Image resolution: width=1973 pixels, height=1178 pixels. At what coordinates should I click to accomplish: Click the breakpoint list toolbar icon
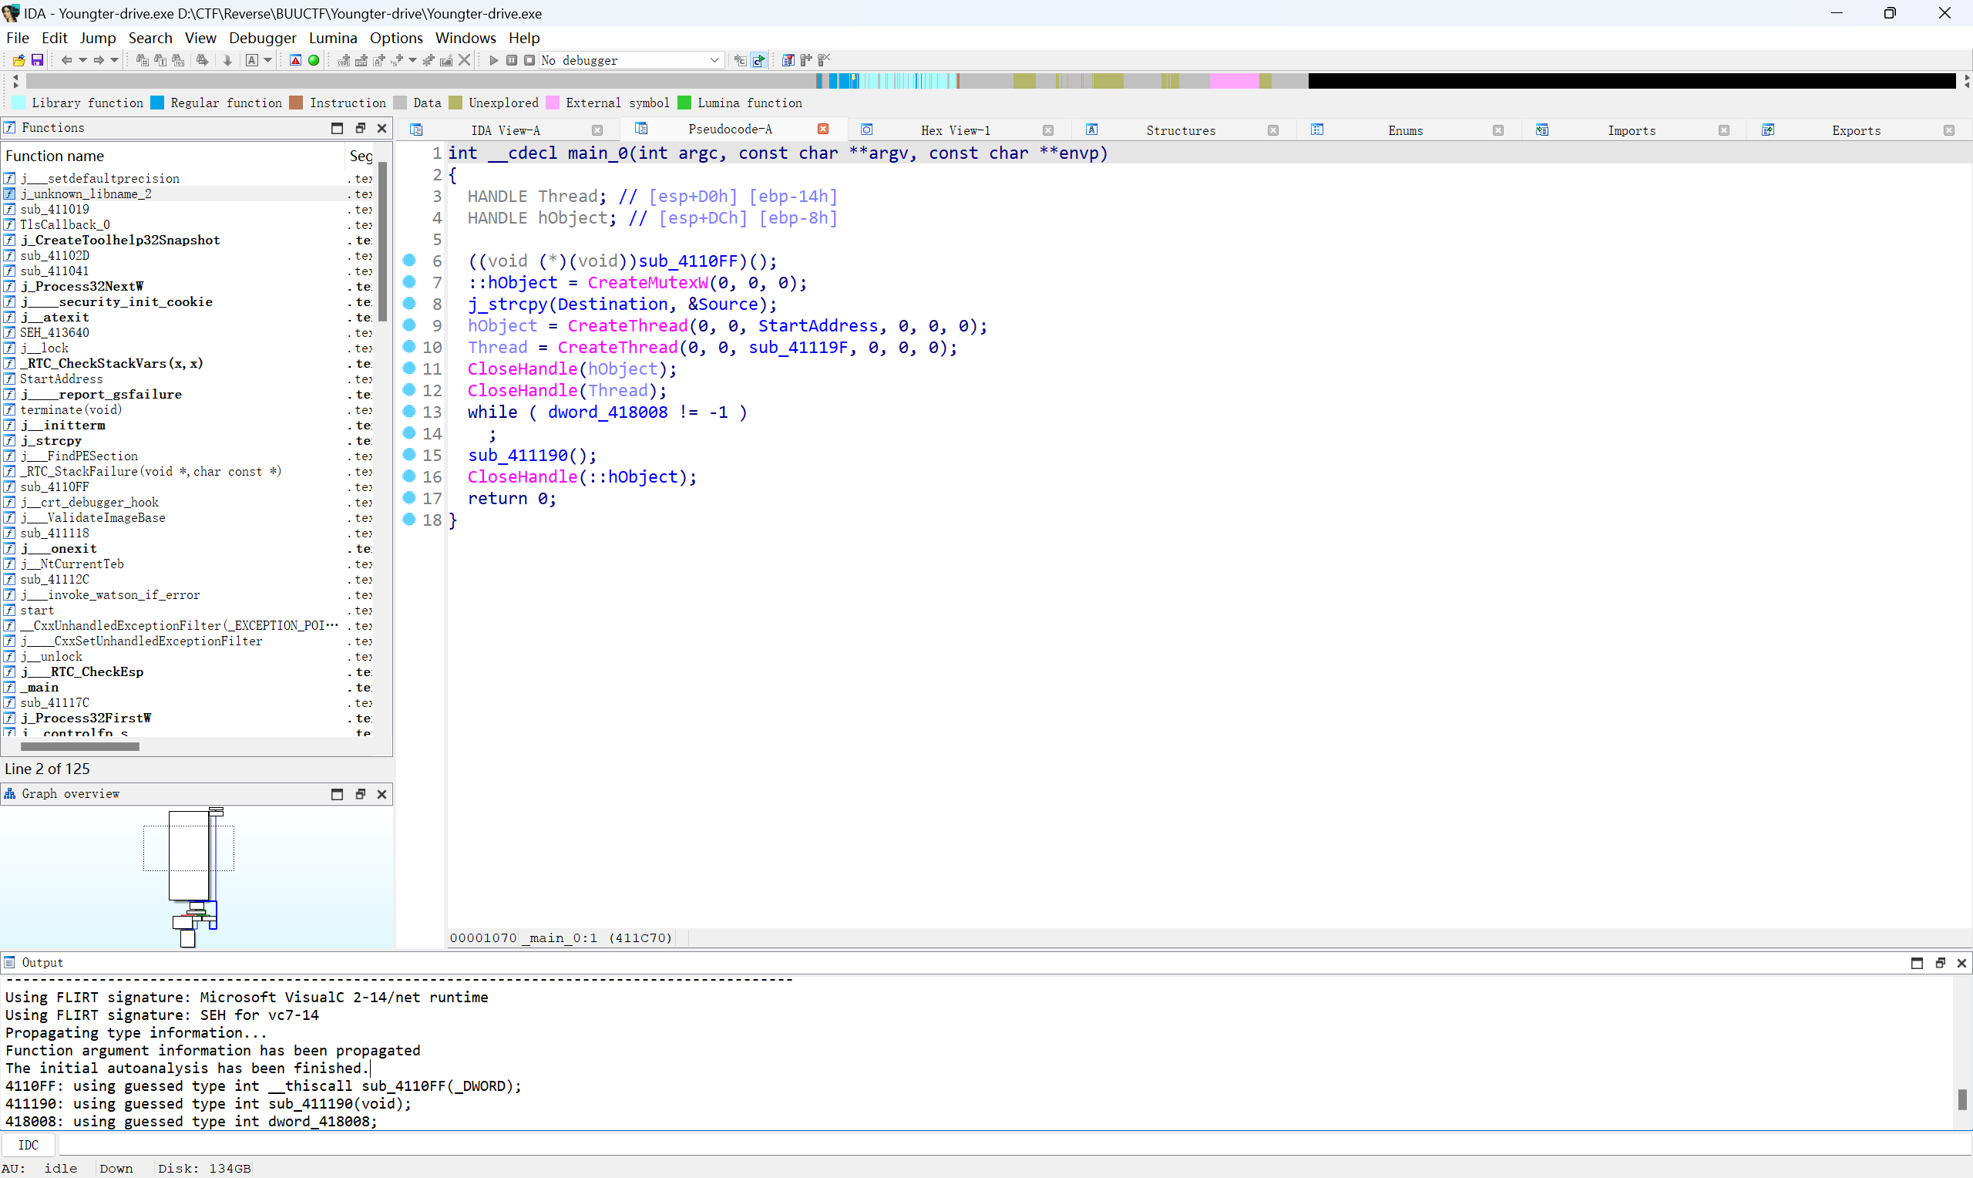788,60
